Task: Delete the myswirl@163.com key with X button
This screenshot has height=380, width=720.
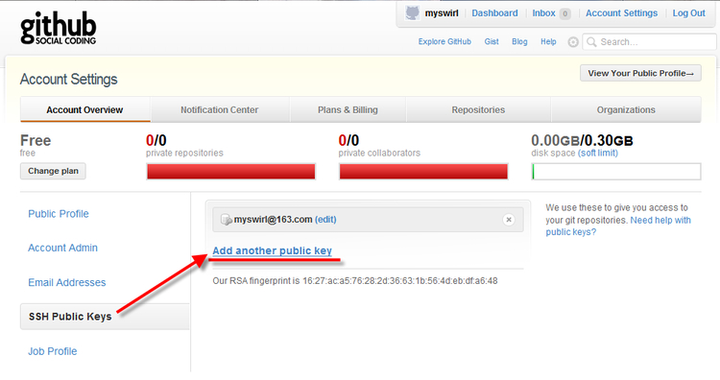Action: point(508,220)
